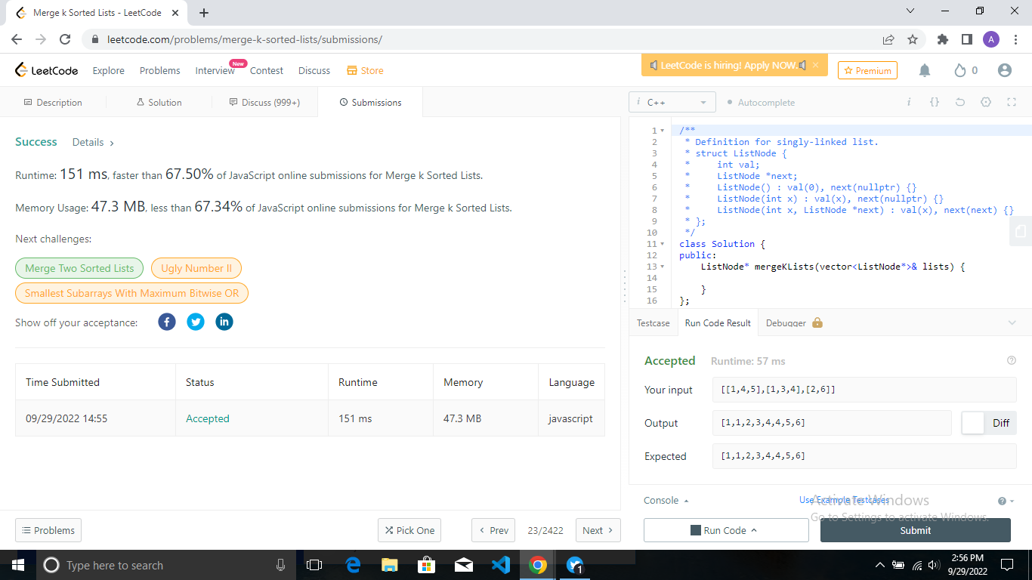
Task: Open Discuss (999+) tab
Action: pyautogui.click(x=264, y=102)
